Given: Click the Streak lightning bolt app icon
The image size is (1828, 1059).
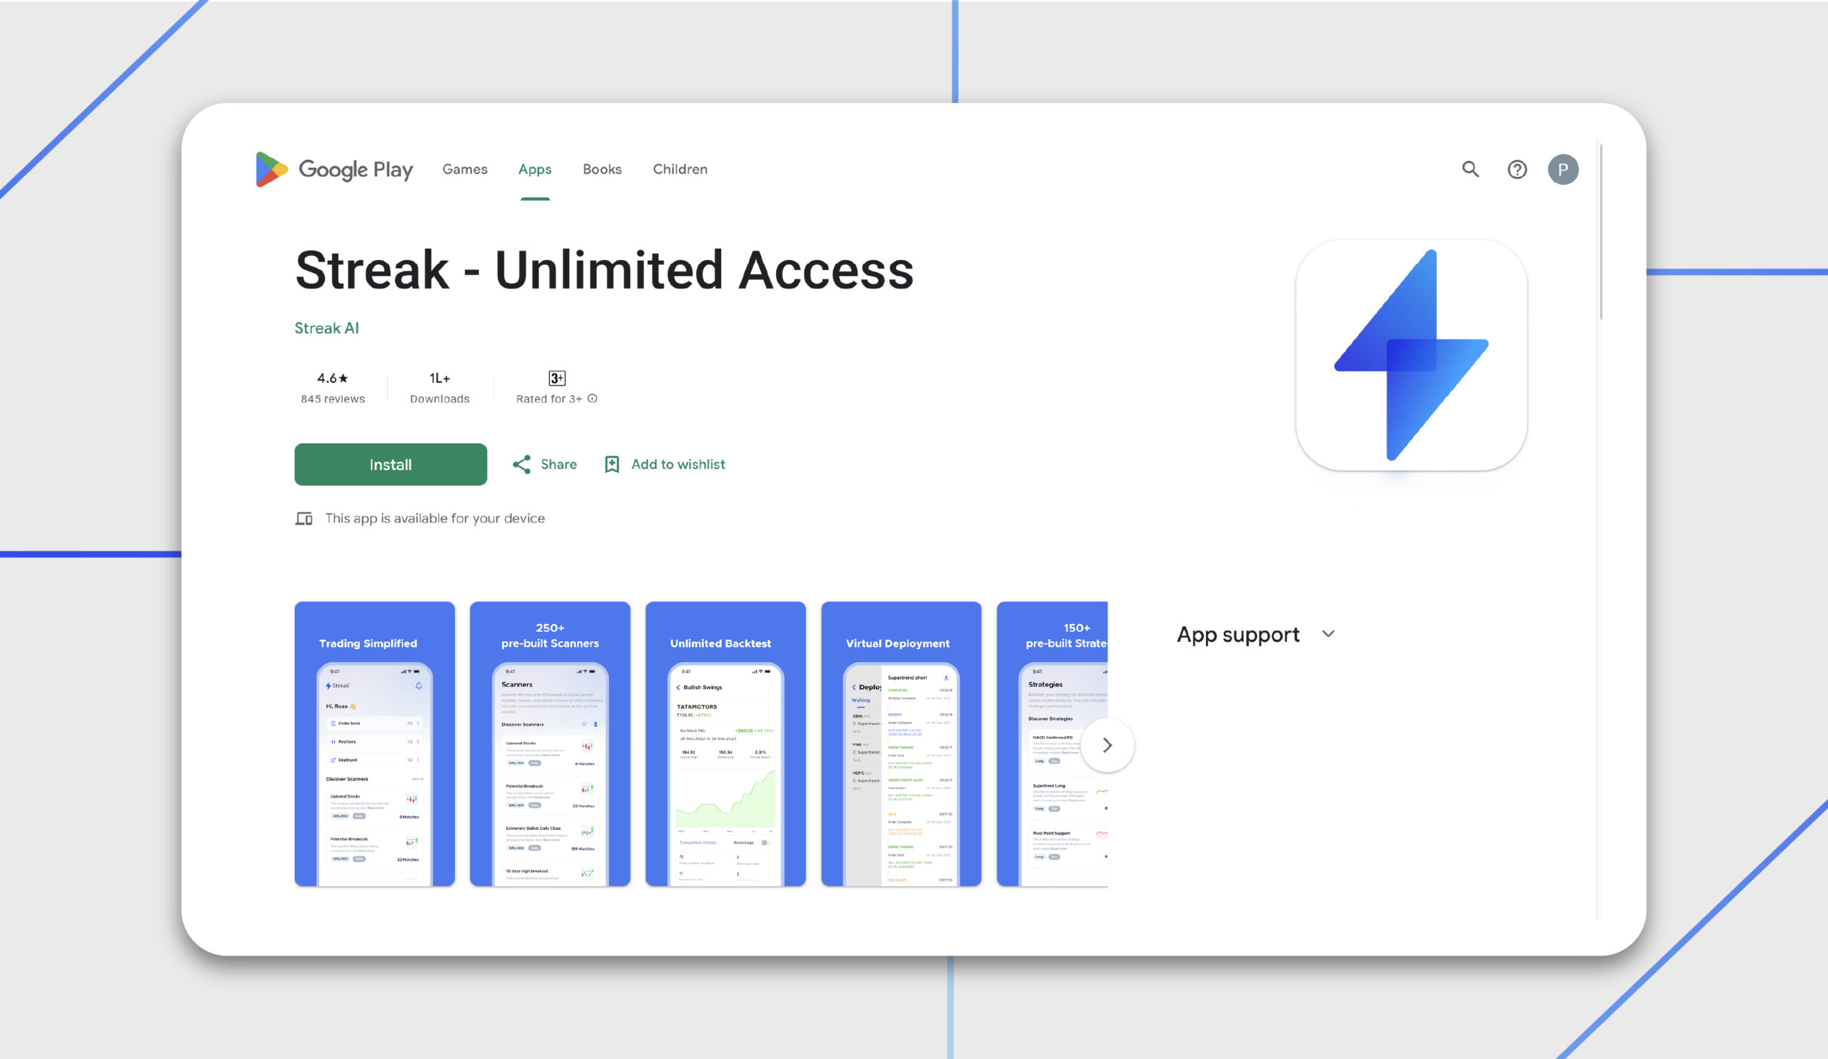Looking at the screenshot, I should [1411, 355].
